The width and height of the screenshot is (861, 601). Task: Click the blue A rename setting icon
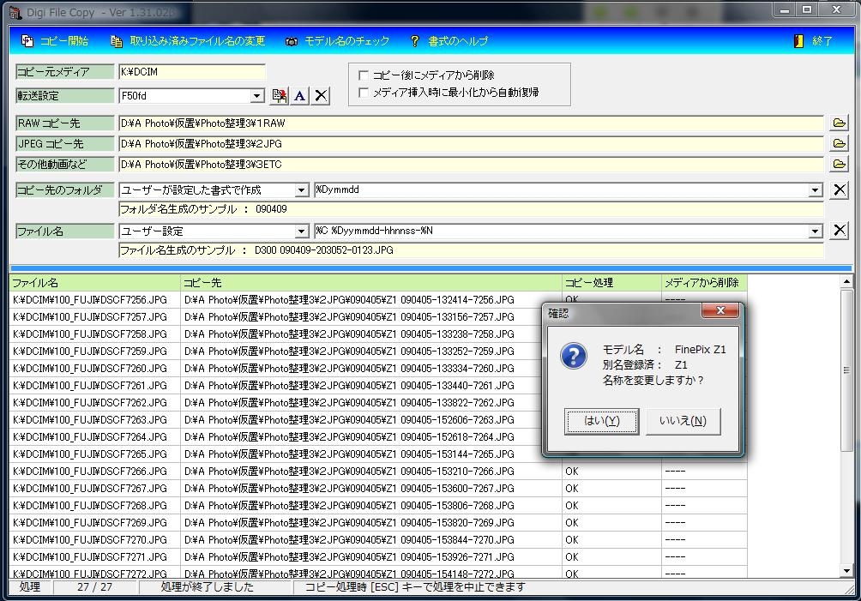(x=300, y=95)
